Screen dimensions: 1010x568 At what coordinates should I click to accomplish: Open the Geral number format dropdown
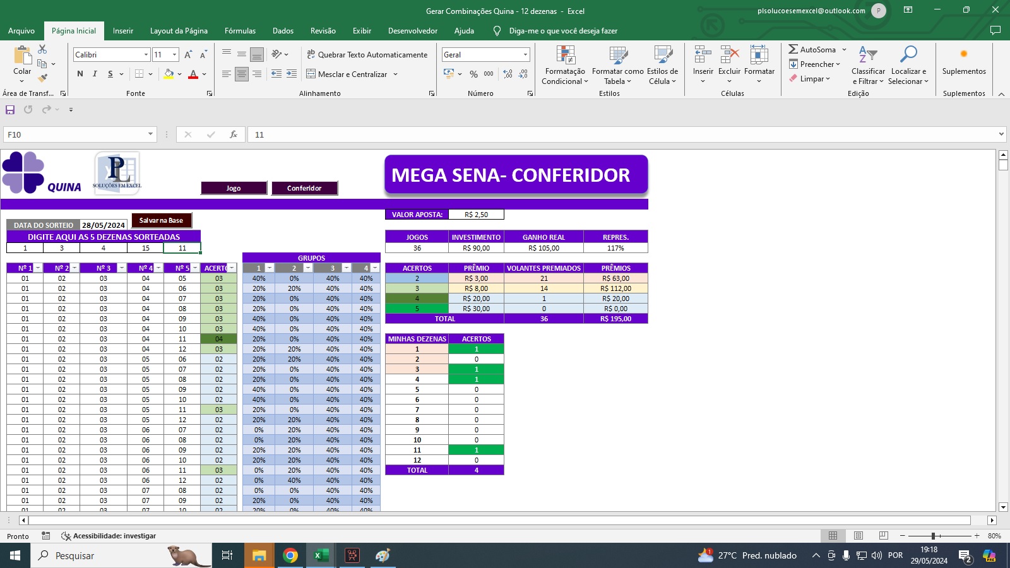[x=525, y=55]
